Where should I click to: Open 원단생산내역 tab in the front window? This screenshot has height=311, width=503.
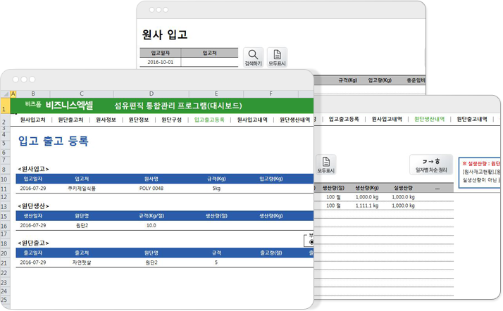click(x=294, y=120)
